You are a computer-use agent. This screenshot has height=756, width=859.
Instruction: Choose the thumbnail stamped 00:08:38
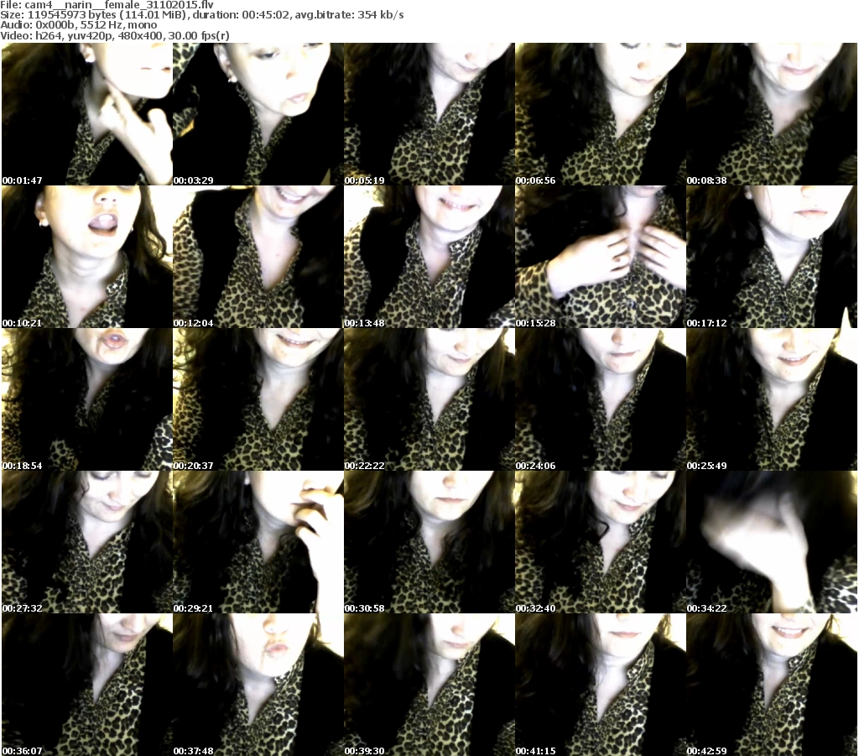click(772, 114)
